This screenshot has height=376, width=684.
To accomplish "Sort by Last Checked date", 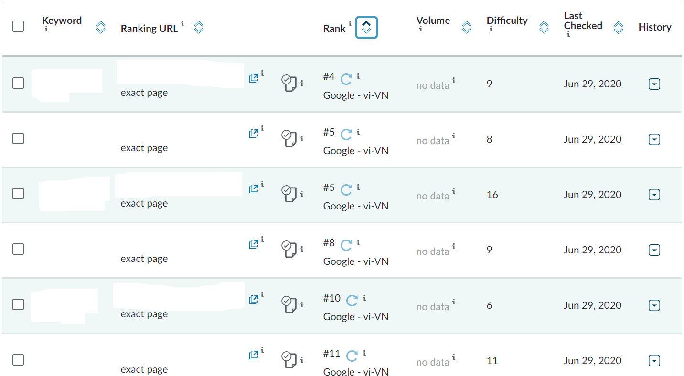I will pyautogui.click(x=618, y=28).
